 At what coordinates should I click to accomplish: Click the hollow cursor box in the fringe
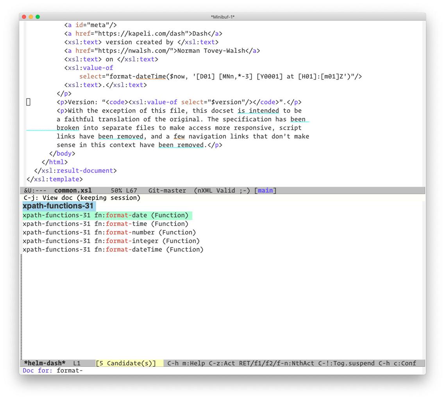pyautogui.click(x=28, y=102)
